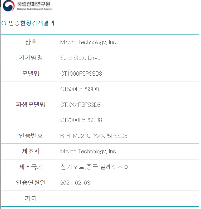Select the 기타 row label
Screen dimensions: 201x209
(x=31, y=198)
